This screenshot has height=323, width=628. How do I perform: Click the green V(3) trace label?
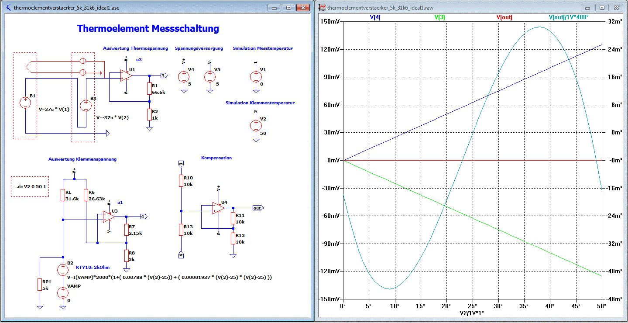439,17
